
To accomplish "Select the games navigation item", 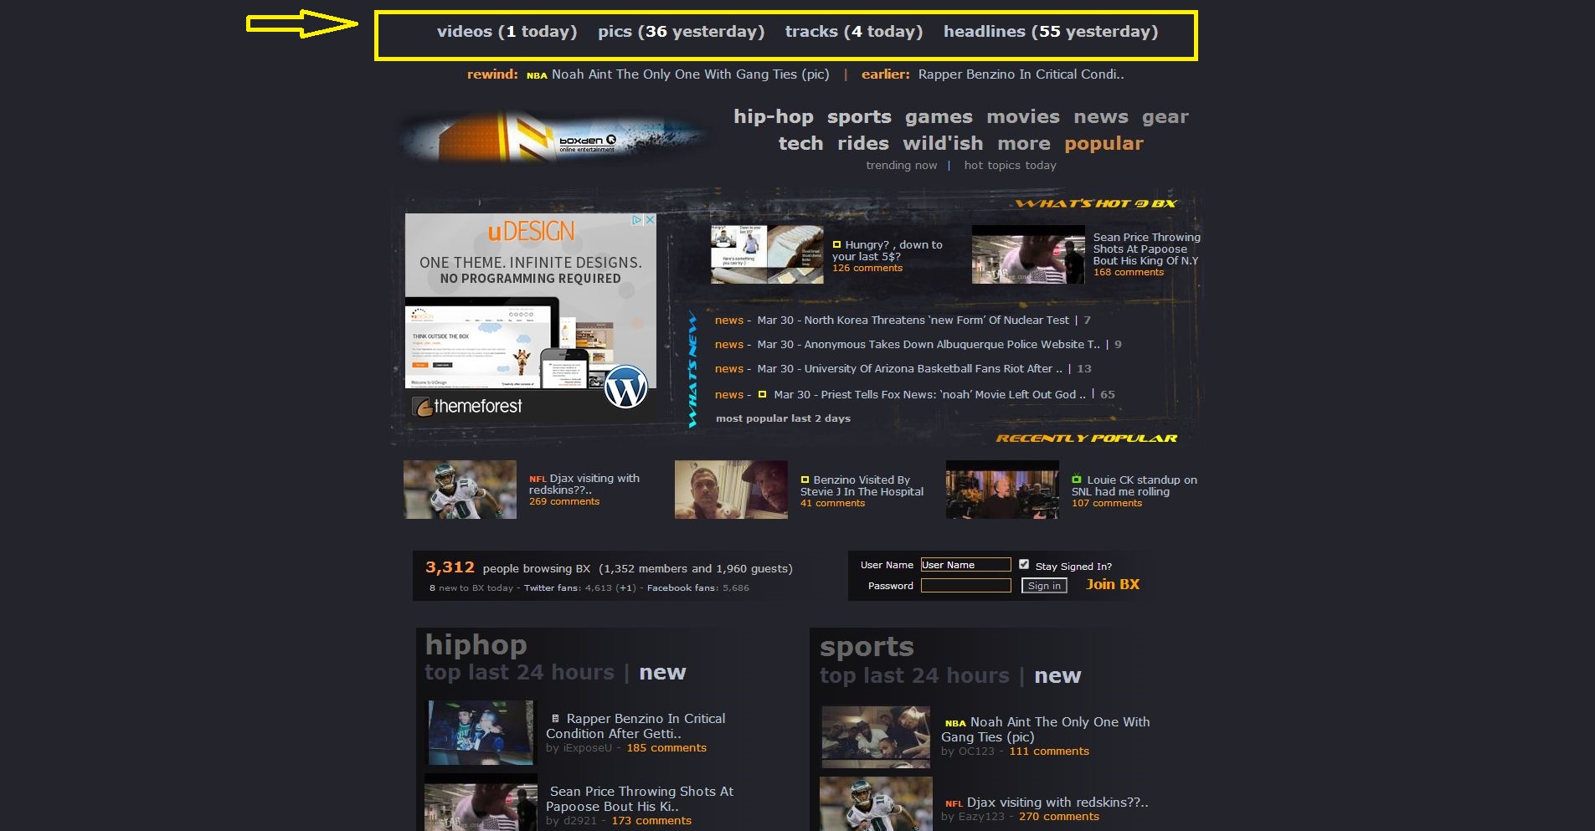I will pyautogui.click(x=939, y=117).
